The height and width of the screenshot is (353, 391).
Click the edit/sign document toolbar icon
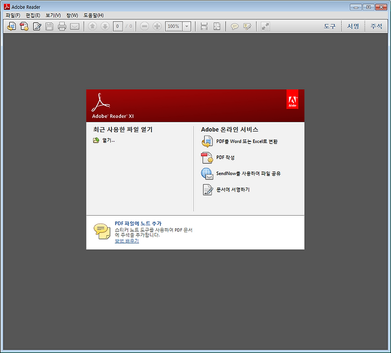click(37, 26)
